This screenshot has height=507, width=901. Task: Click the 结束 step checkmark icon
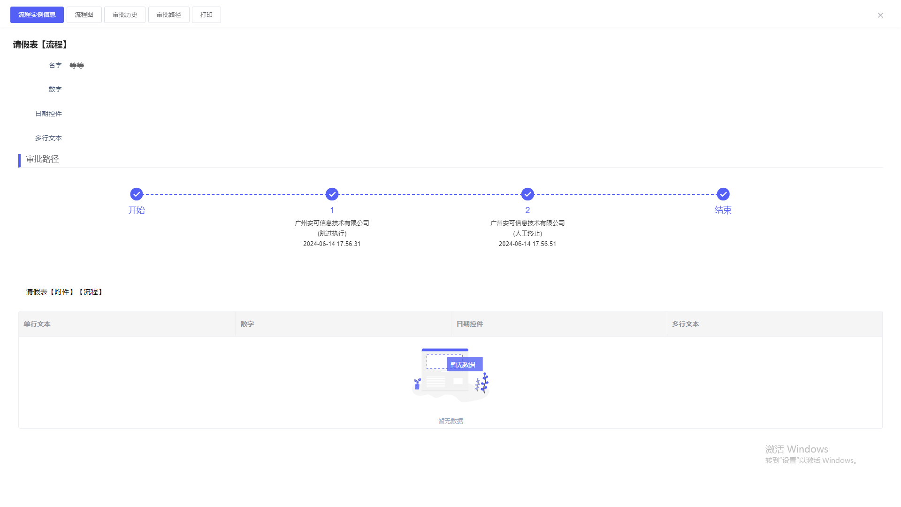pyautogui.click(x=723, y=194)
